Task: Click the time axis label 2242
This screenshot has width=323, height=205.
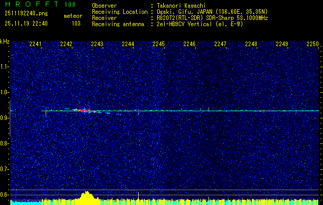Action: tap(66, 44)
